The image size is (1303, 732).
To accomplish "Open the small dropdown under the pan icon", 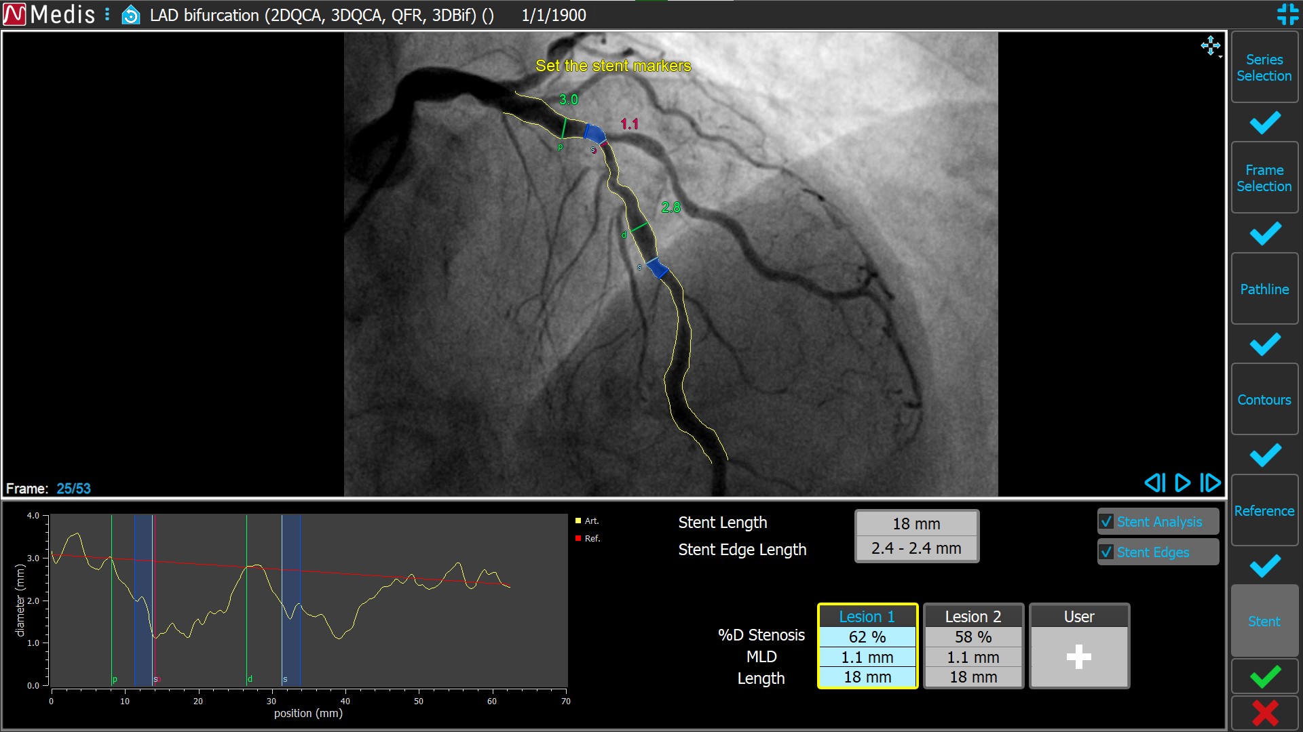I will point(1219,56).
